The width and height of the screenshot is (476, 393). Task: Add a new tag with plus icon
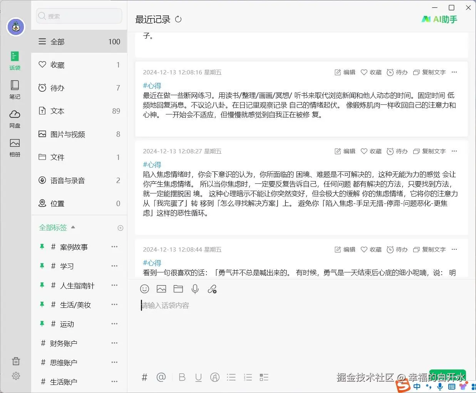[x=120, y=228]
